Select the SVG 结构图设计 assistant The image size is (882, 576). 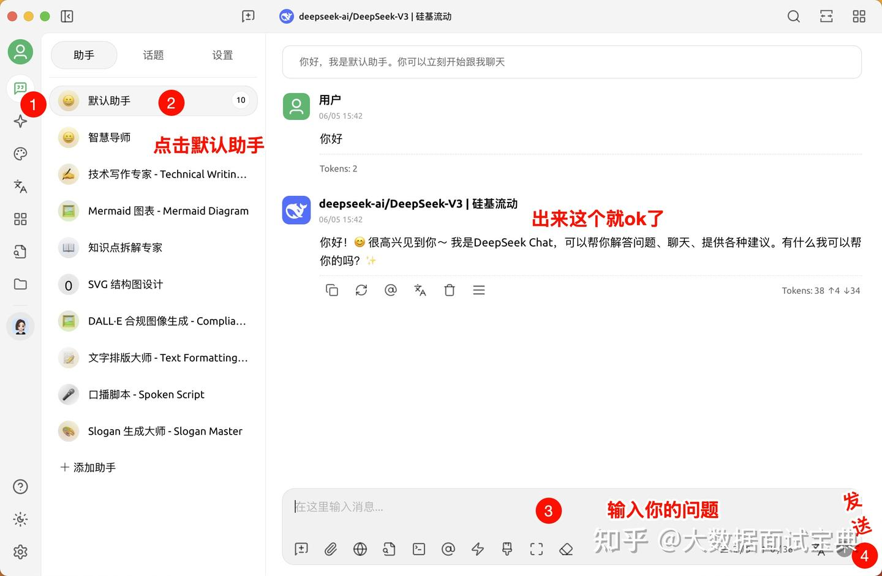click(x=154, y=284)
